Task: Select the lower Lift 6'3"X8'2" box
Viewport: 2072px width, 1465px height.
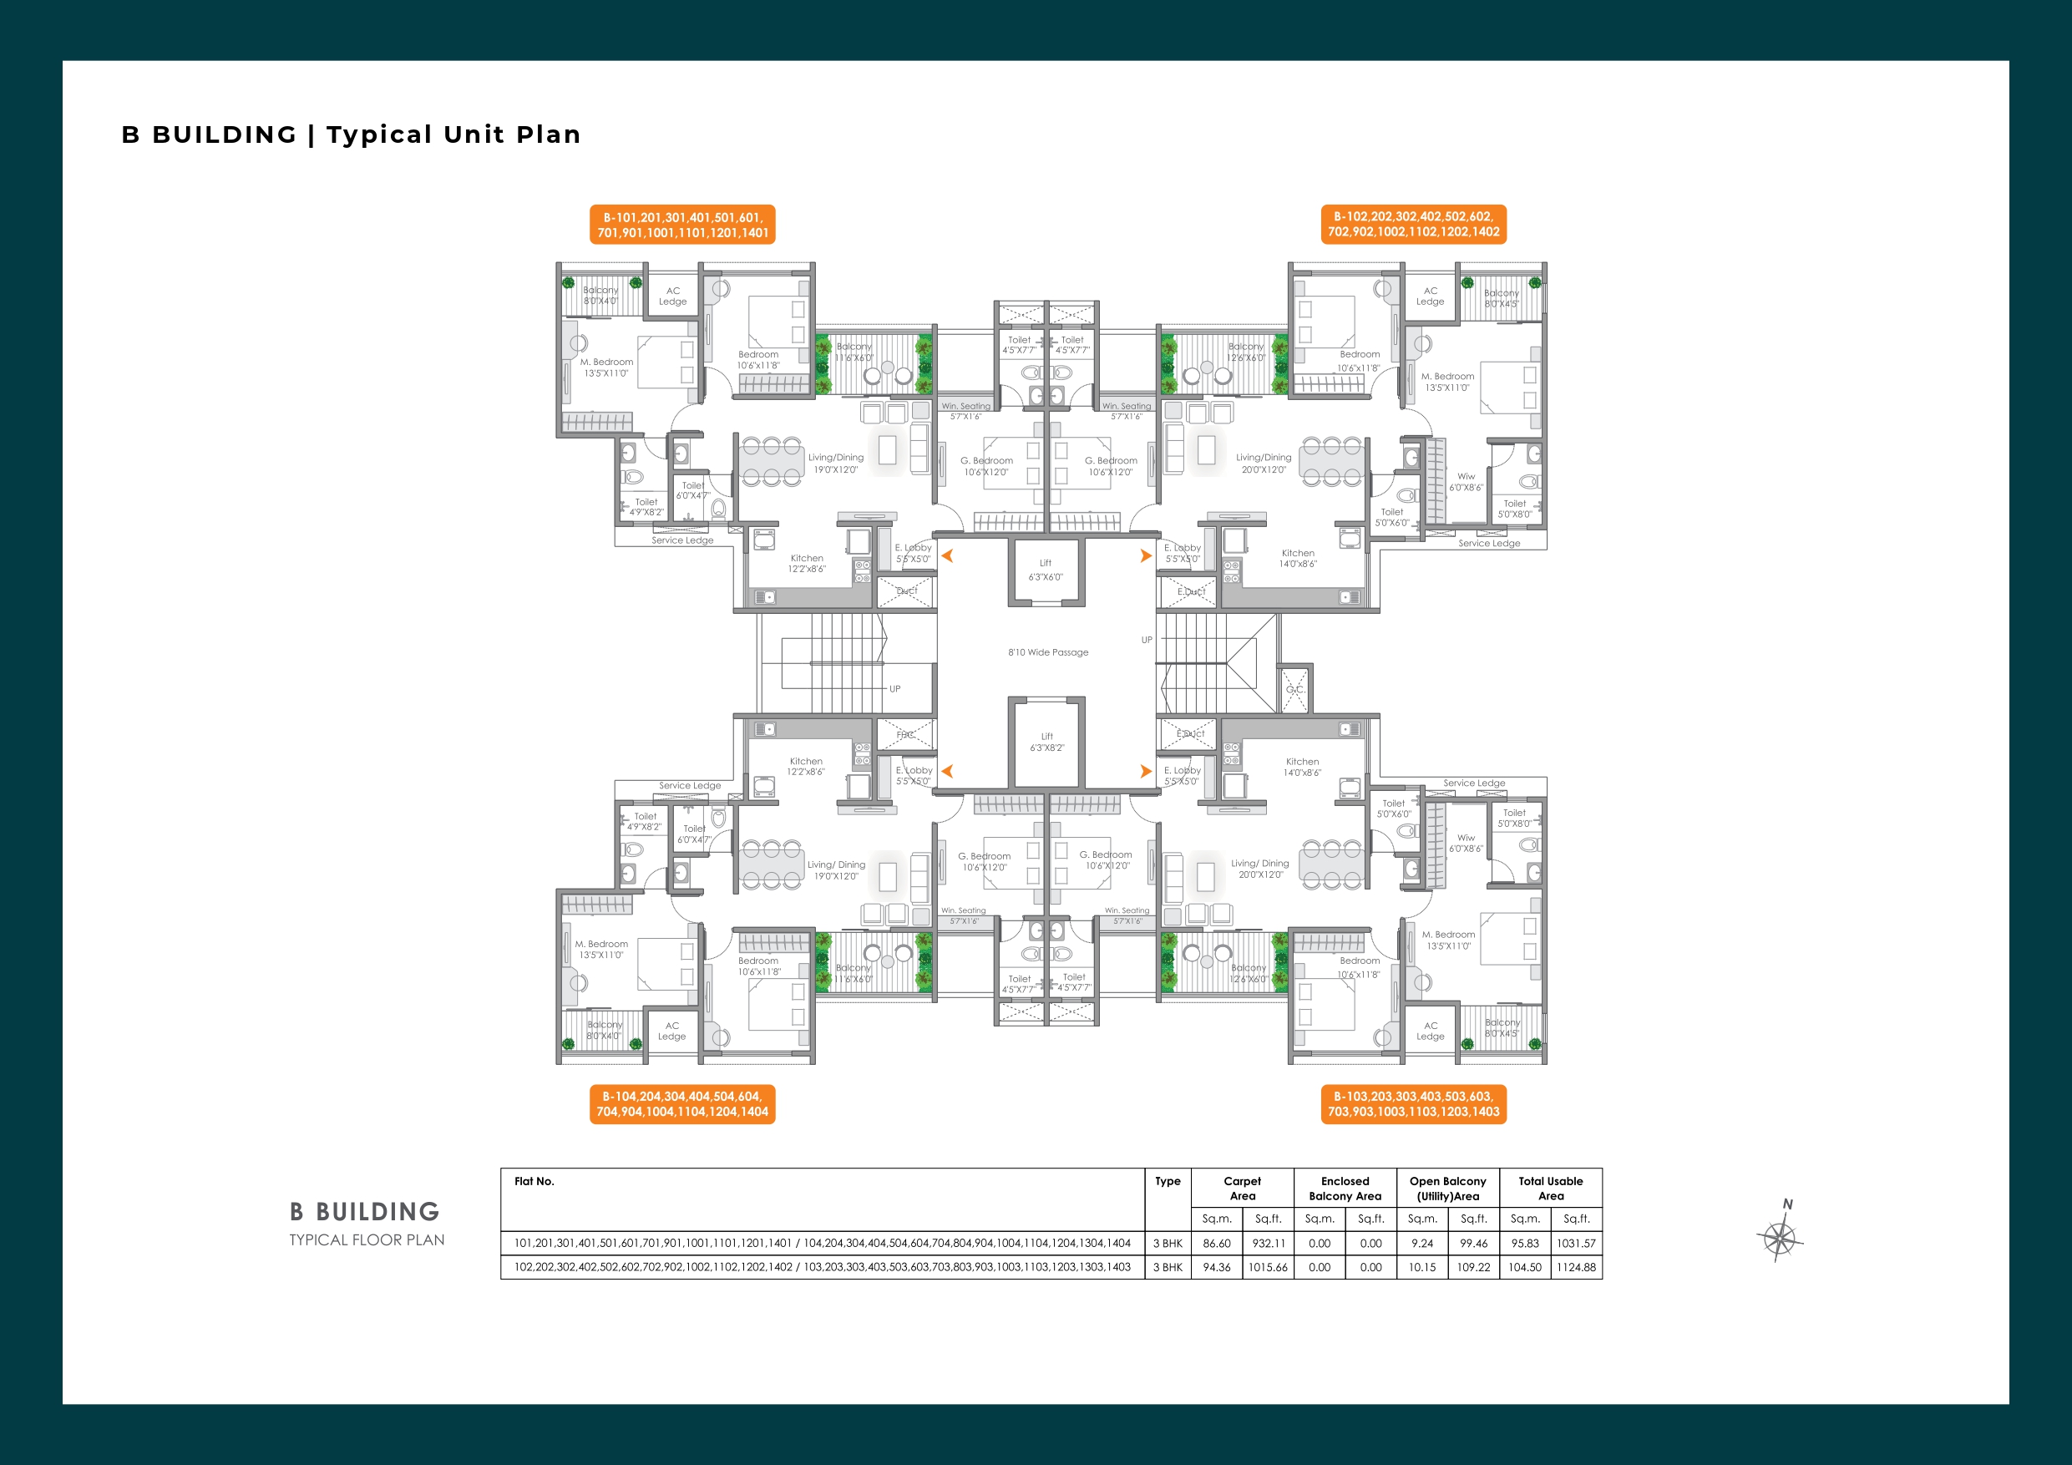Action: pos(1046,742)
